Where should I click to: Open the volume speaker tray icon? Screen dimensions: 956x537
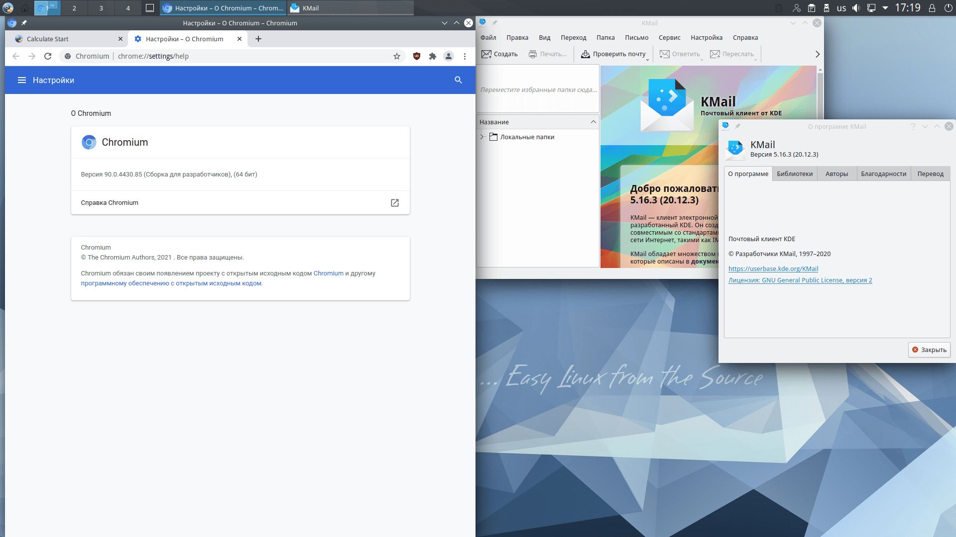(x=856, y=8)
